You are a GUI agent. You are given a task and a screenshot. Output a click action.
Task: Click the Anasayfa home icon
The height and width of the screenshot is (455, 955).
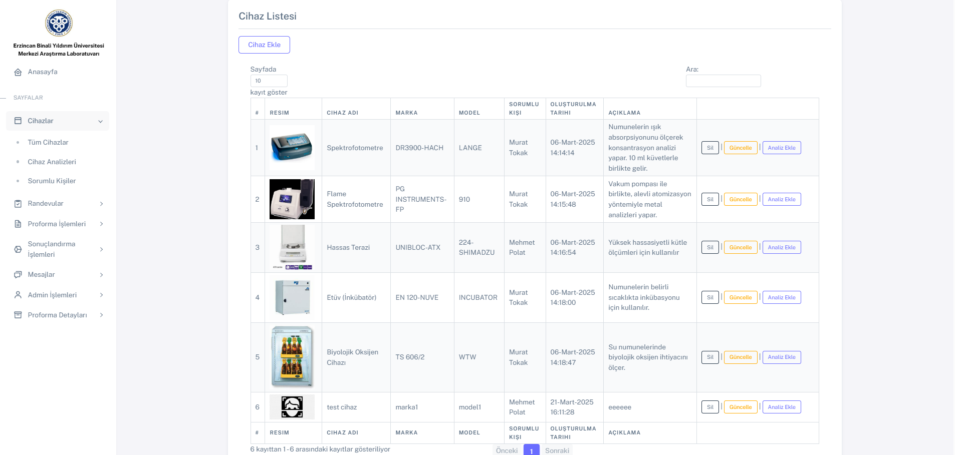[x=18, y=72]
